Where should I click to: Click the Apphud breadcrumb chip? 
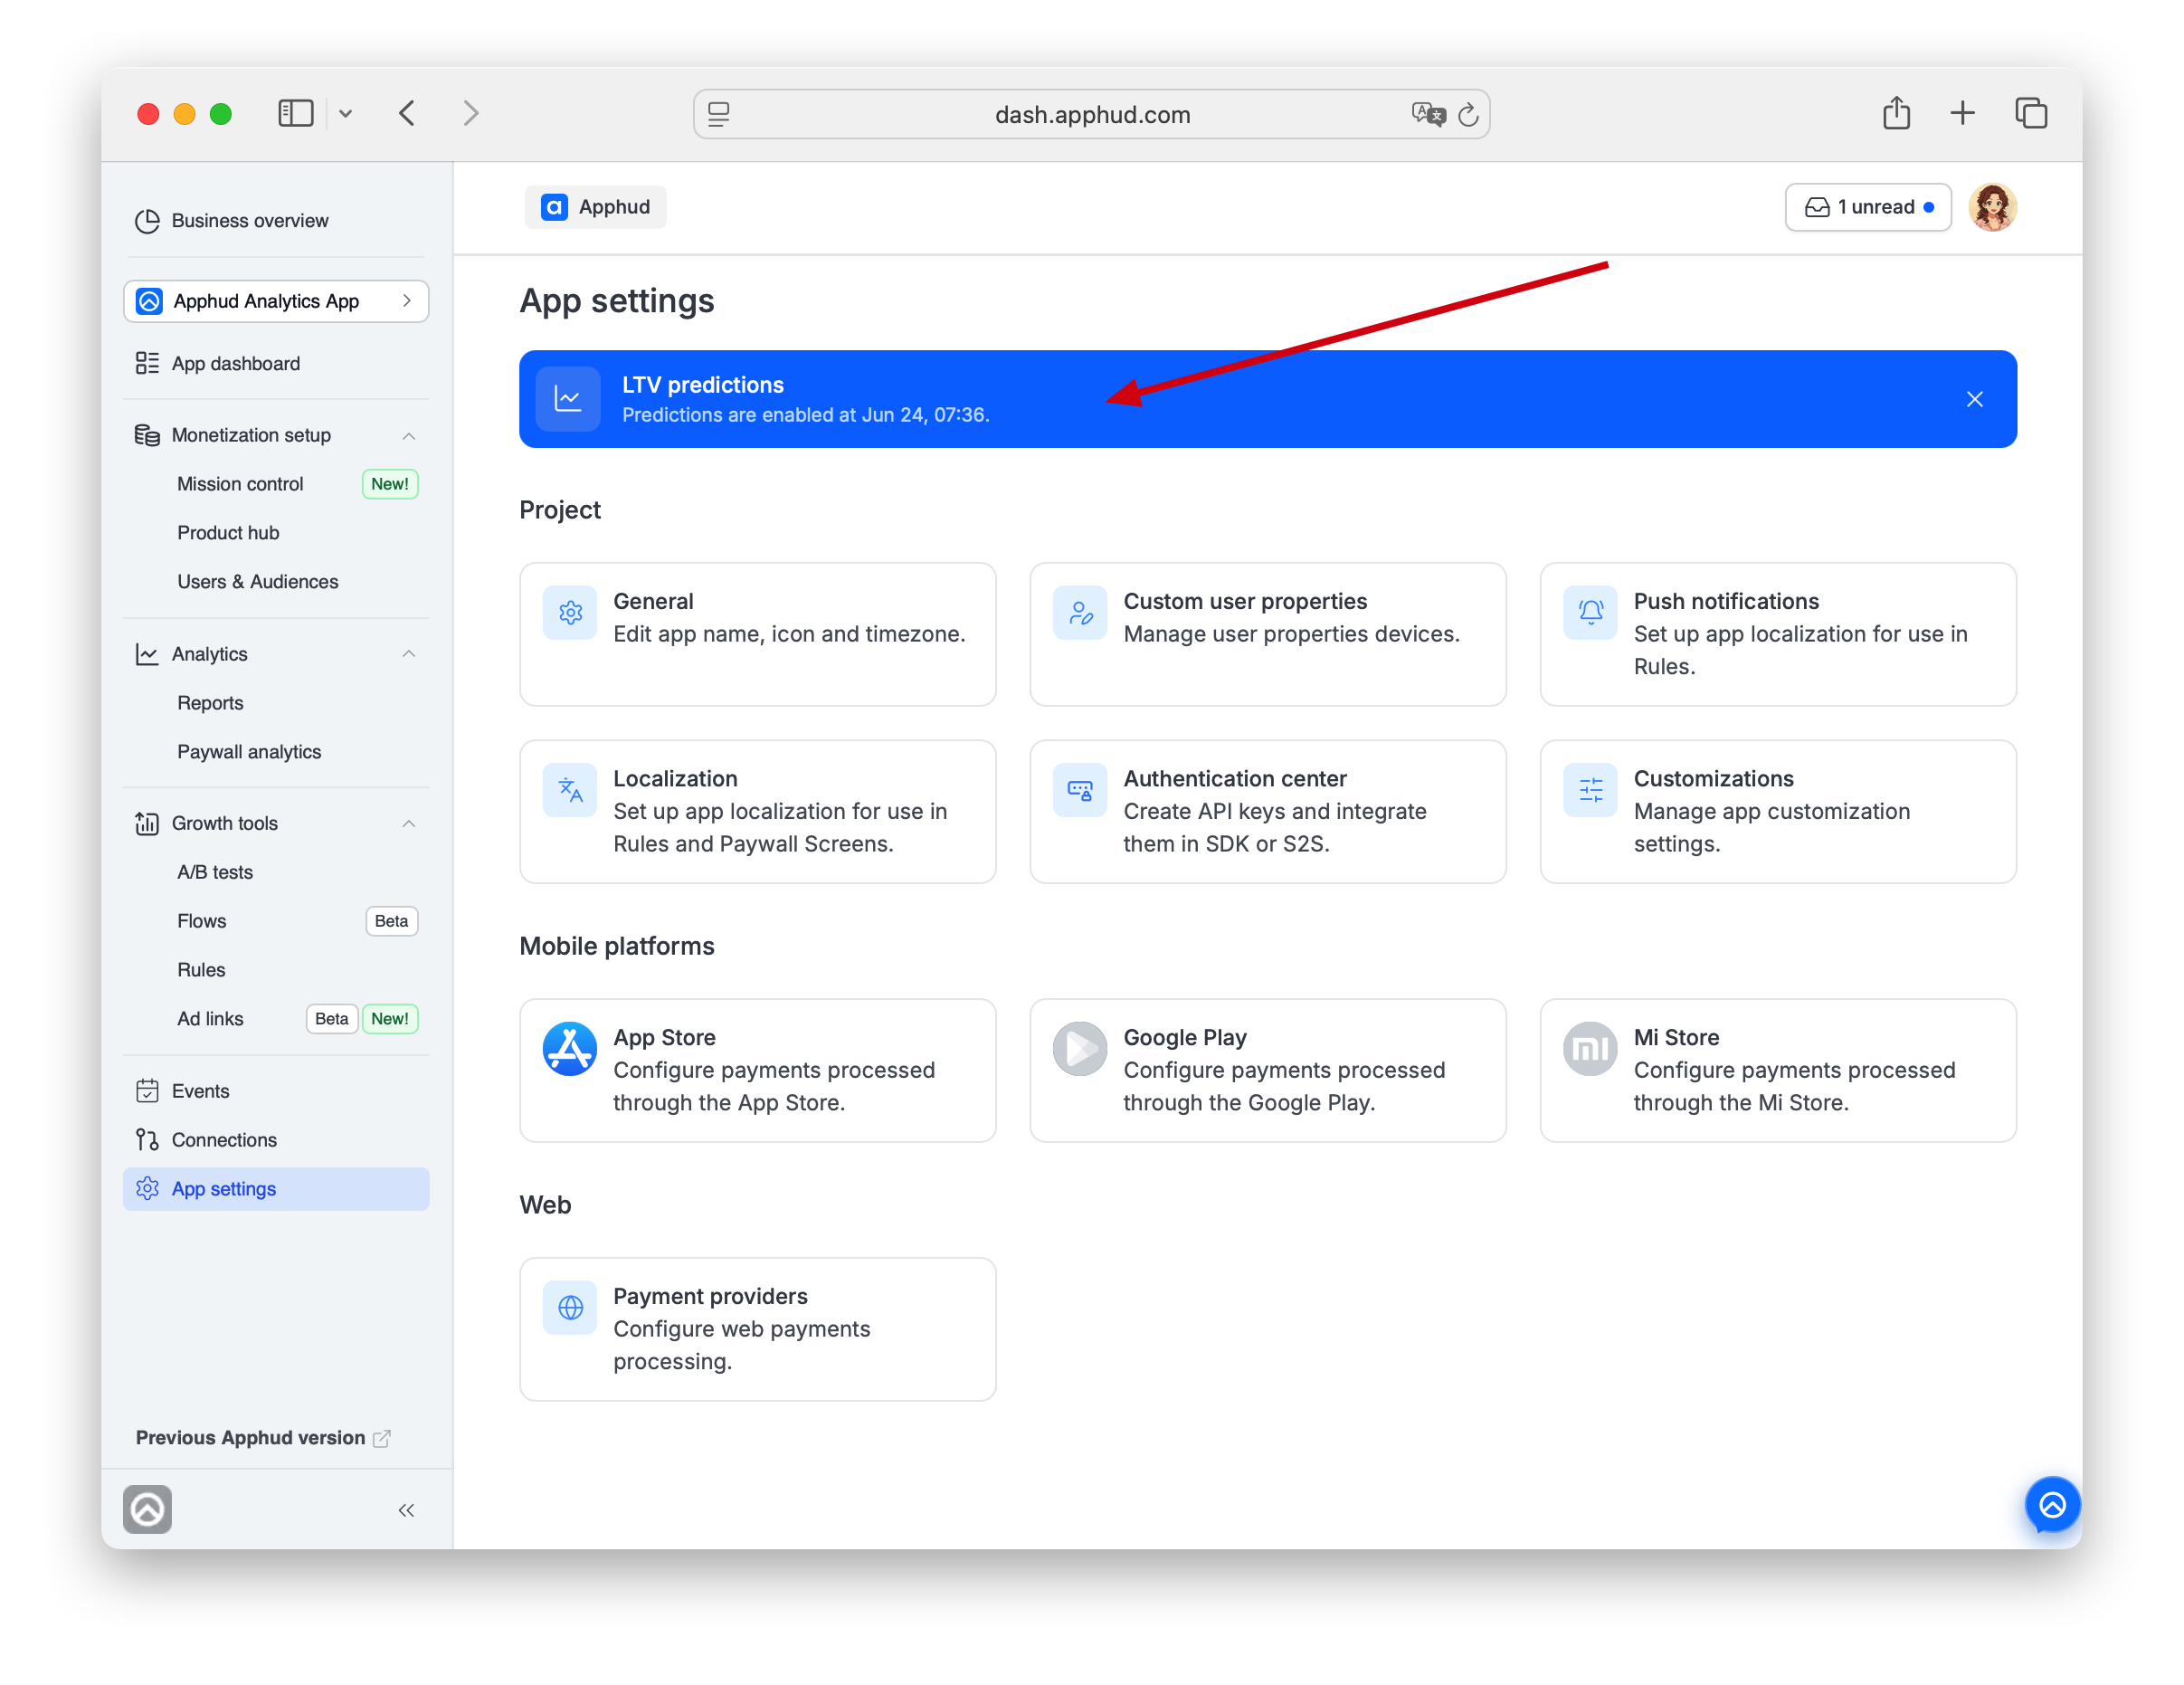pos(596,207)
